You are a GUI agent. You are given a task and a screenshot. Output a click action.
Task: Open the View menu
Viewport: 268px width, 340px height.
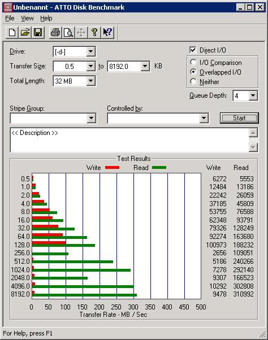(27, 18)
